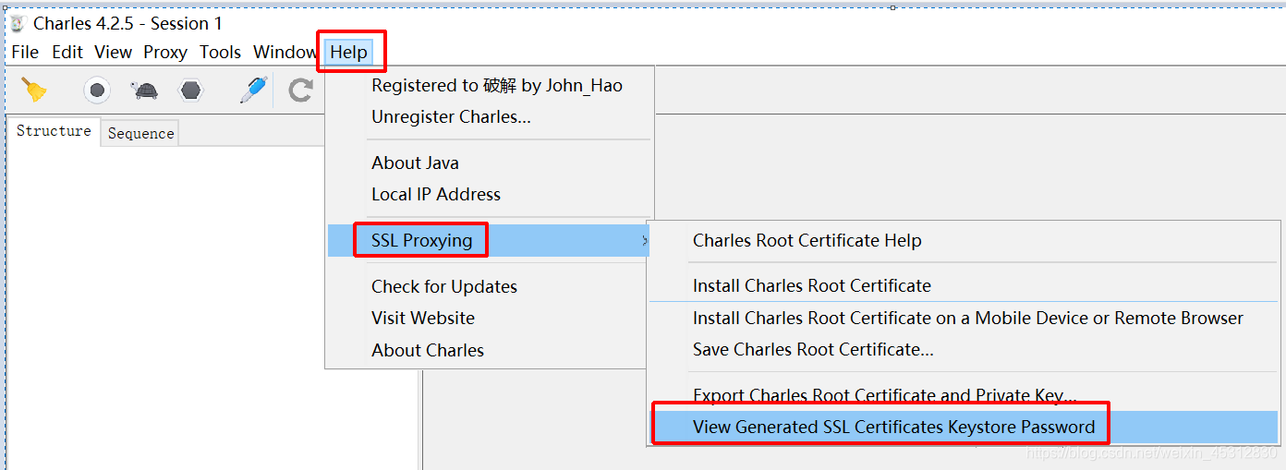Clear the session with the broom icon
Screen dimensions: 1286x470
pyautogui.click(x=35, y=90)
